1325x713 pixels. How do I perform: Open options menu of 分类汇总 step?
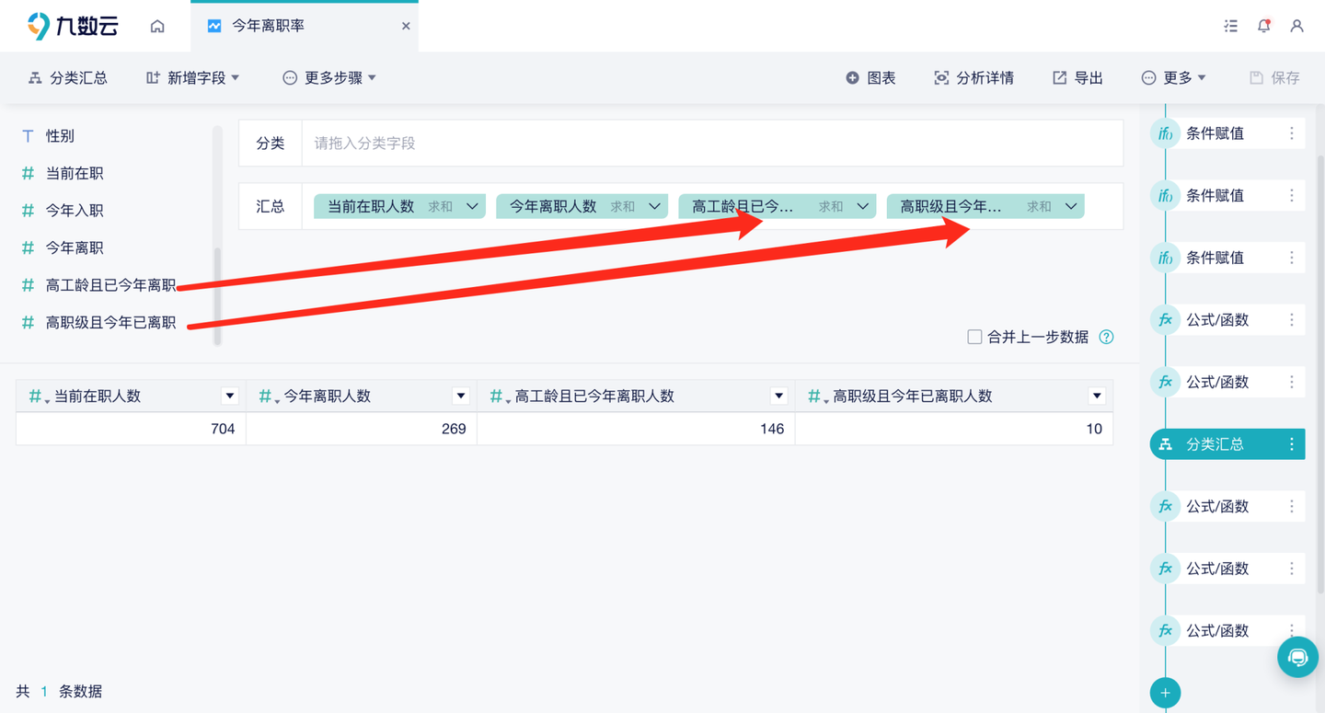click(x=1292, y=444)
